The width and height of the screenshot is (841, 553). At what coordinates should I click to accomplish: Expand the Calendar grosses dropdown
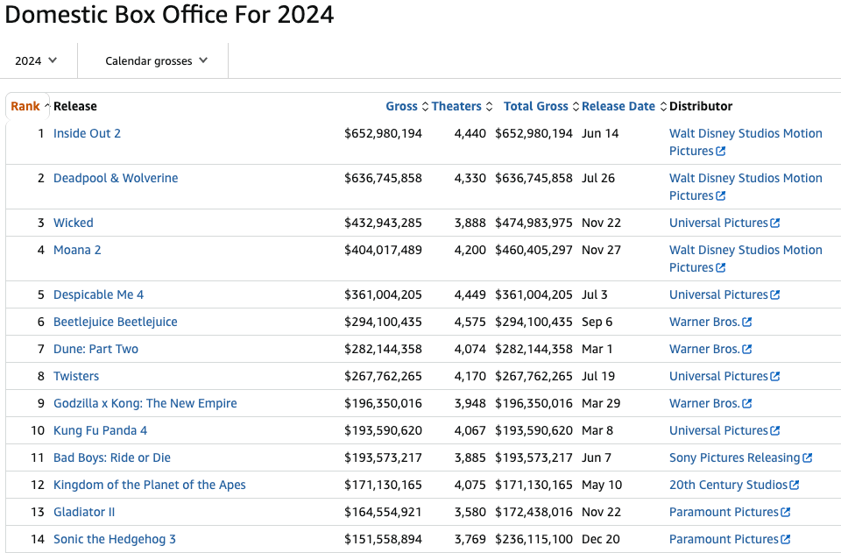pyautogui.click(x=156, y=60)
